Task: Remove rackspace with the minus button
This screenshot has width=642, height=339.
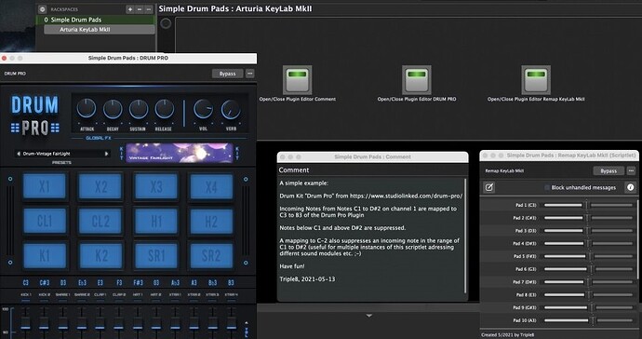Action: click(140, 9)
